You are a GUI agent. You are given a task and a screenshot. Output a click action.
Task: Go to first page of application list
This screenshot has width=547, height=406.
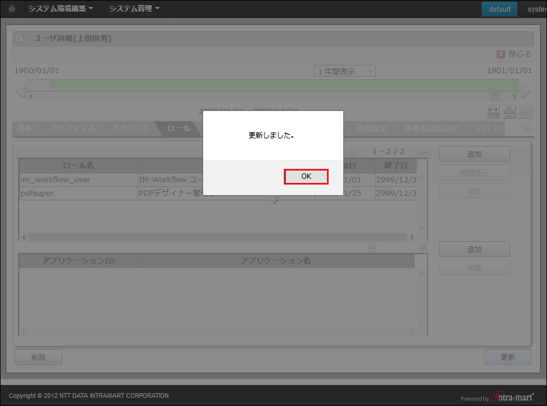372,248
